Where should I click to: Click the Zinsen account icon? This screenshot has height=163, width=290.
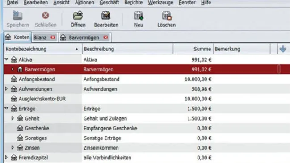click(x=20, y=148)
